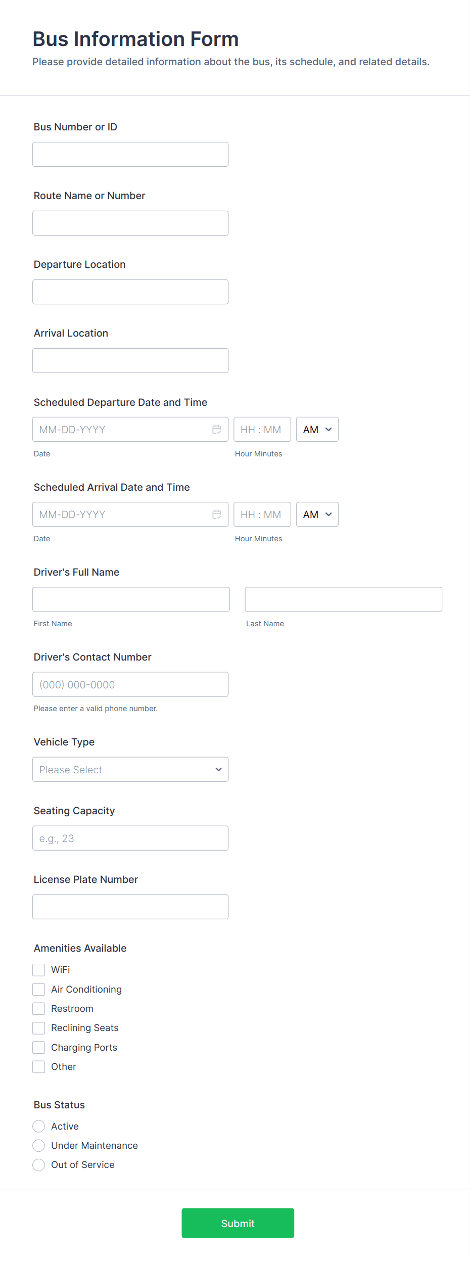The height and width of the screenshot is (1263, 470).
Task: Open the departure date calendar picker icon
Action: [216, 430]
